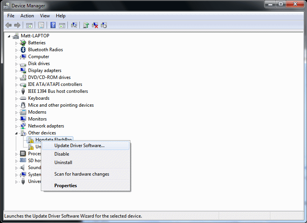Expand the Display adapters node
This screenshot has width=307, height=223.
pos(16,71)
